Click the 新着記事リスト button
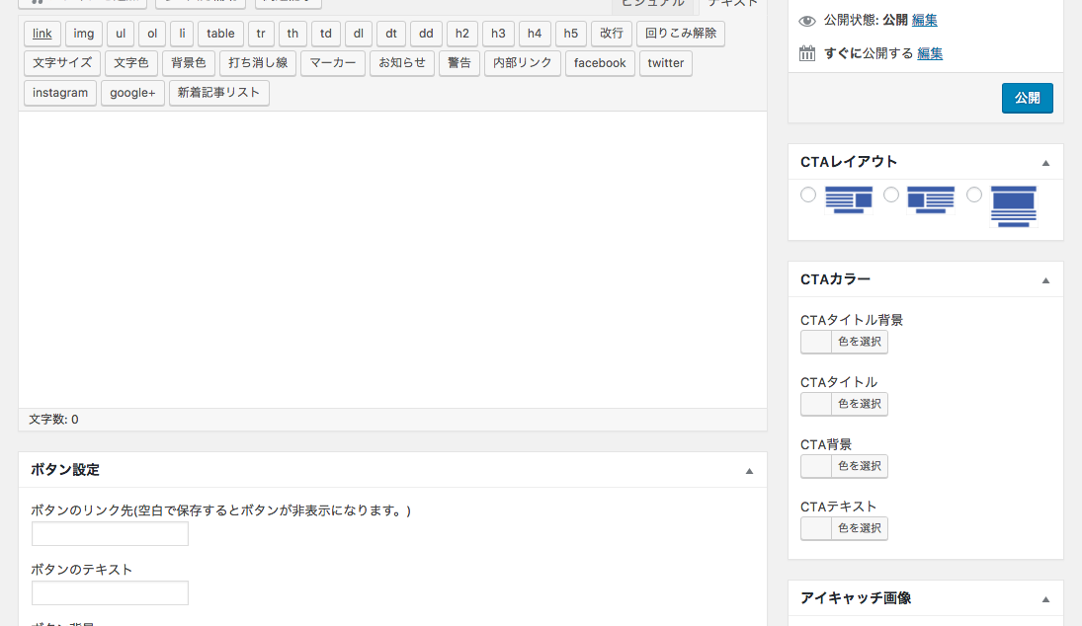This screenshot has width=1082, height=626. (x=218, y=93)
